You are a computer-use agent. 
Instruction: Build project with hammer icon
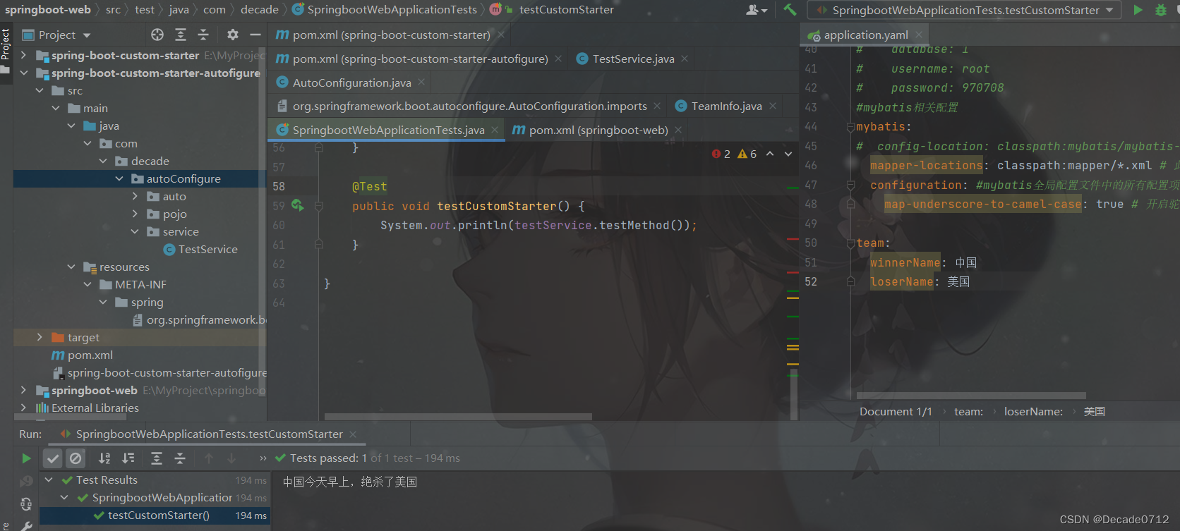tap(790, 10)
